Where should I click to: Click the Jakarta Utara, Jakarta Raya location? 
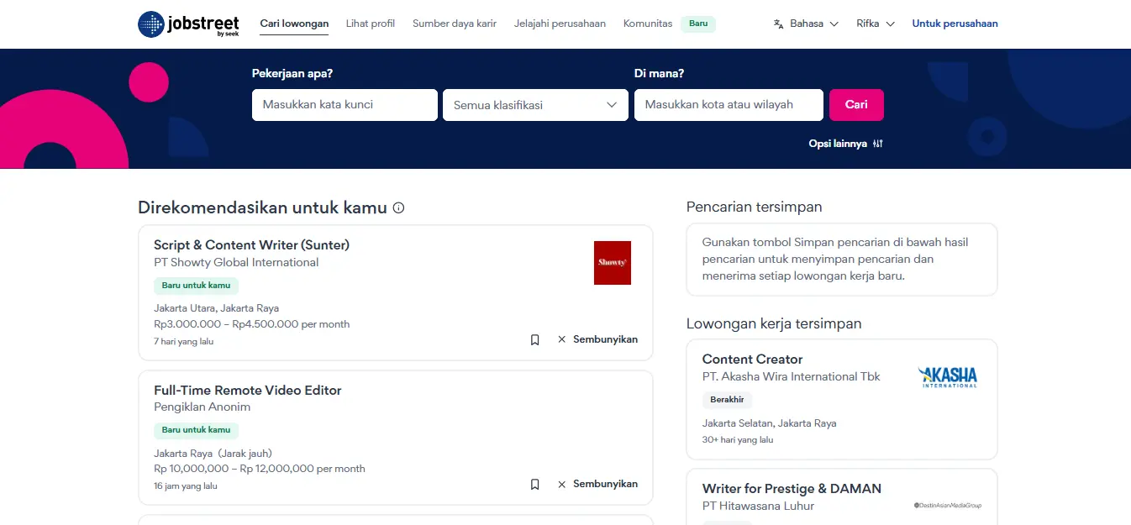216,308
